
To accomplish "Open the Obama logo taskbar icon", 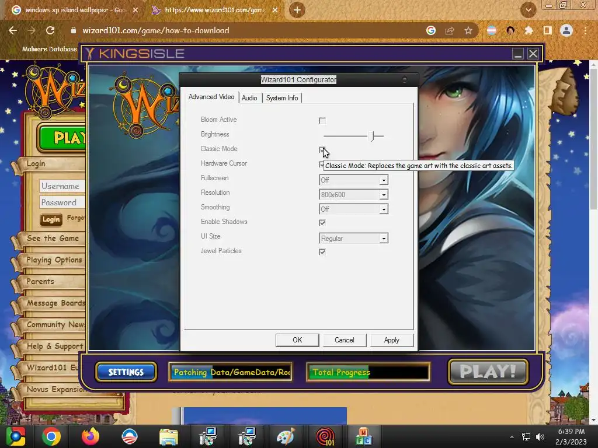I will click(129, 436).
